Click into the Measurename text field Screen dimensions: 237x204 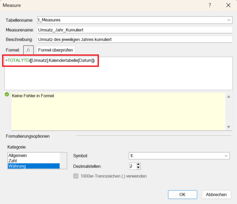(x=134, y=30)
